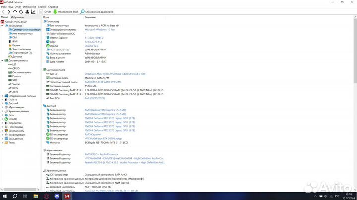Screen dimensions: 357x200
Task: Expand the Сервер tree node
Action: (x=2, y=100)
